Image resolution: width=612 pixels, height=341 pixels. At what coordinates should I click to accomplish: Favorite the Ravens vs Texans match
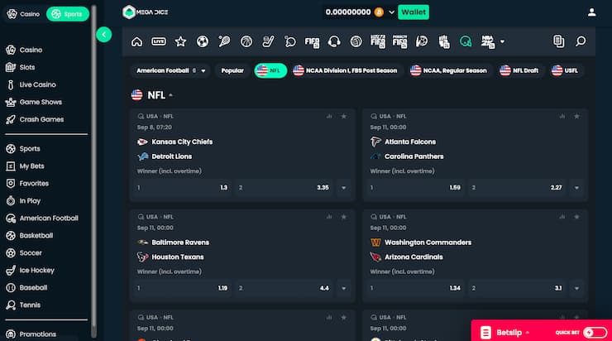(343, 217)
